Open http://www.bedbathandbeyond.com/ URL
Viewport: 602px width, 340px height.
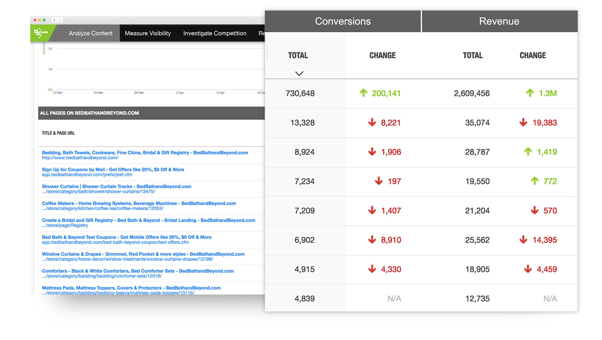[80, 158]
